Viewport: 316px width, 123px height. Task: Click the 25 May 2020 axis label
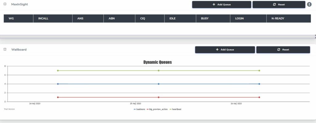(x=135, y=104)
